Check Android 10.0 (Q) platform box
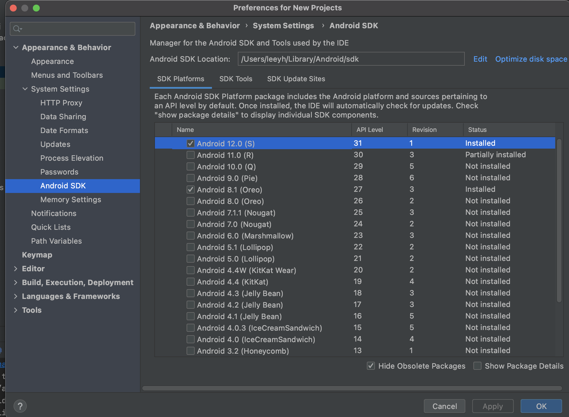 pos(190,166)
